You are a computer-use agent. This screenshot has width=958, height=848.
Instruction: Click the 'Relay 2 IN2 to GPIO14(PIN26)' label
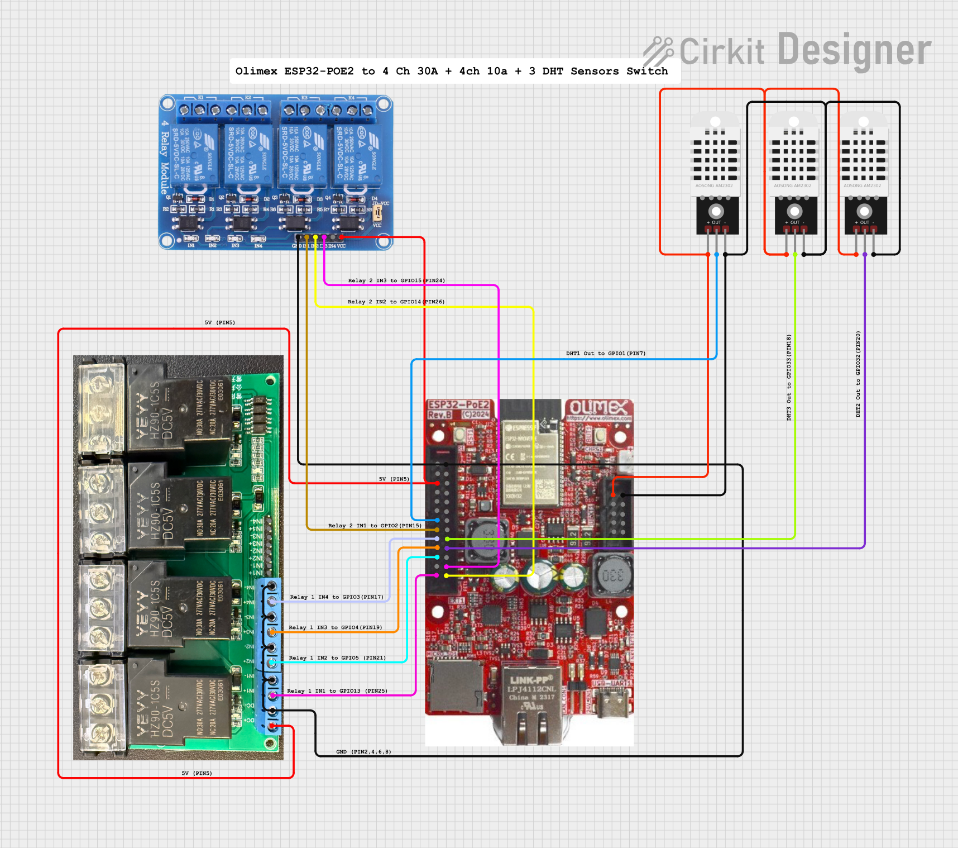click(396, 302)
